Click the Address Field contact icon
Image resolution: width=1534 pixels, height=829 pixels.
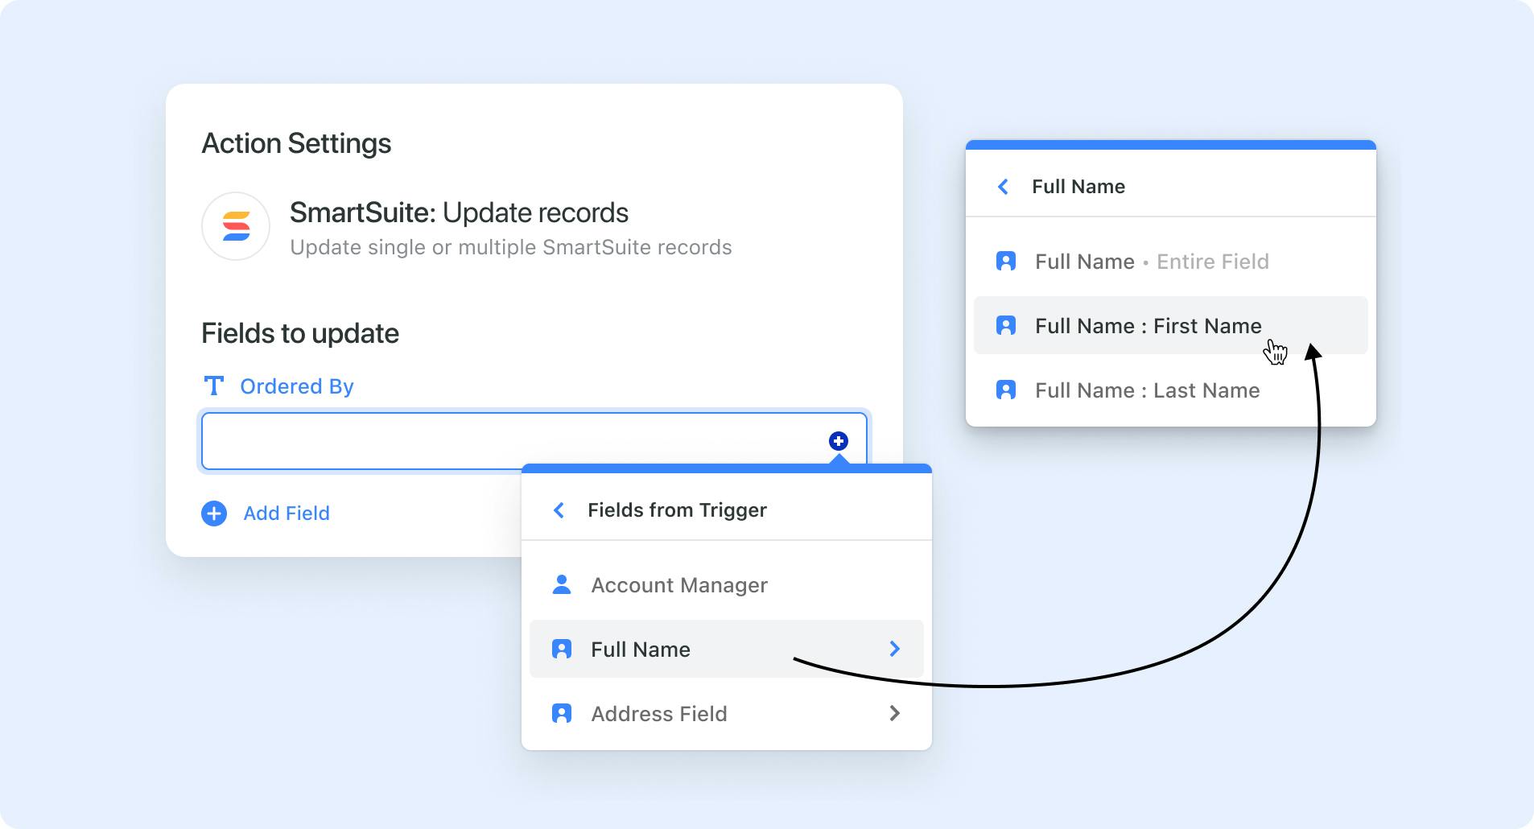click(562, 713)
